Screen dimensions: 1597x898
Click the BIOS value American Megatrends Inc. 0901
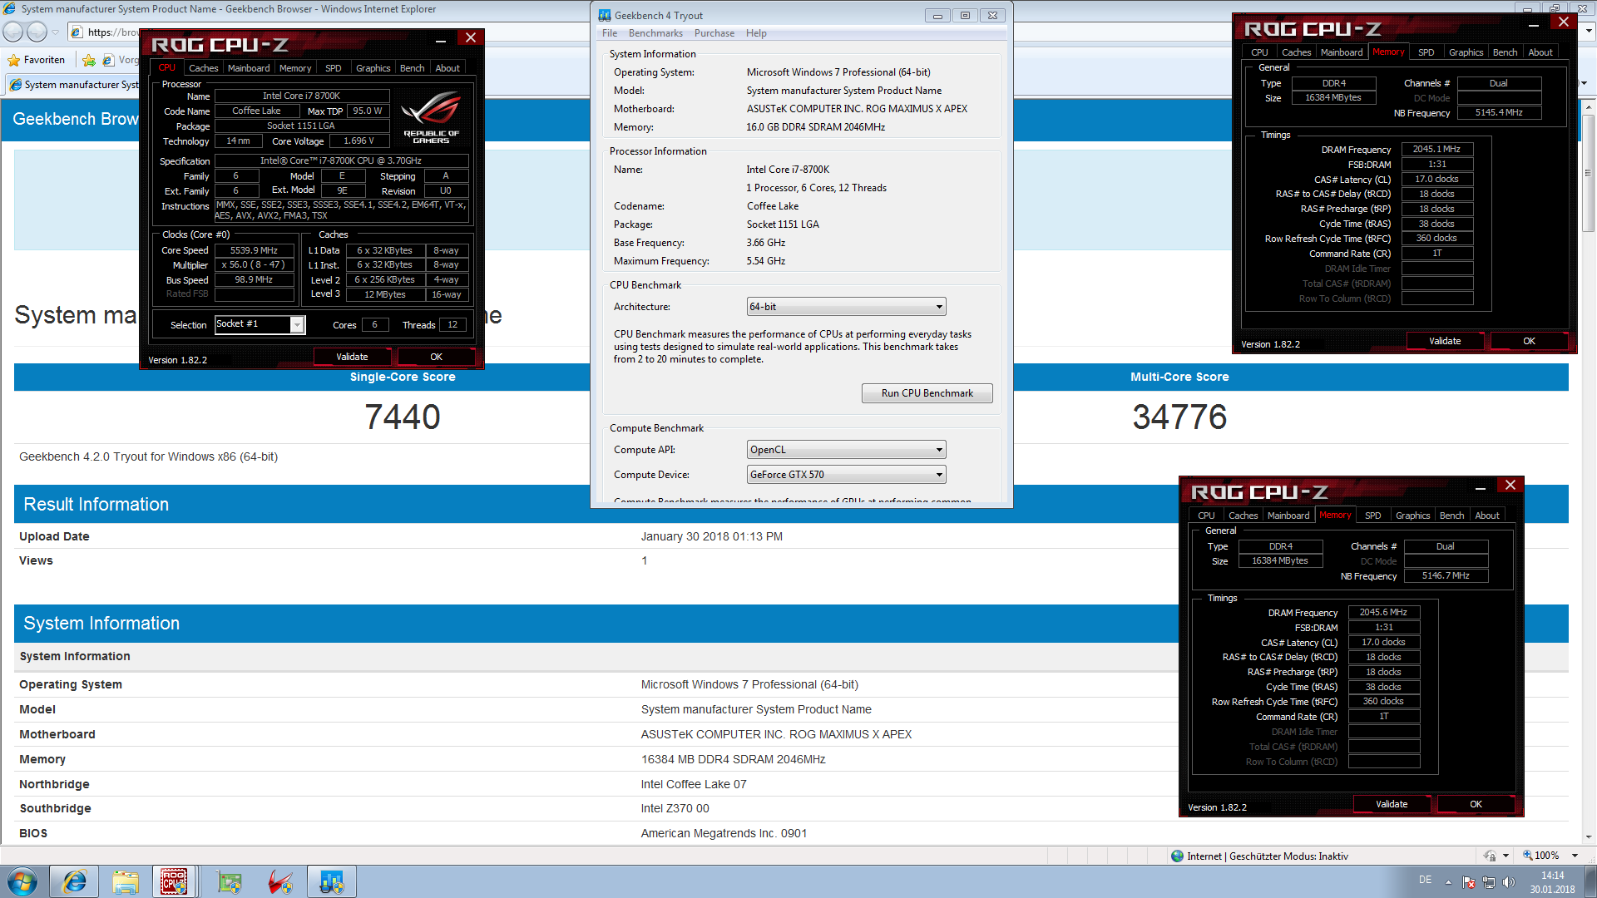pyautogui.click(x=724, y=833)
